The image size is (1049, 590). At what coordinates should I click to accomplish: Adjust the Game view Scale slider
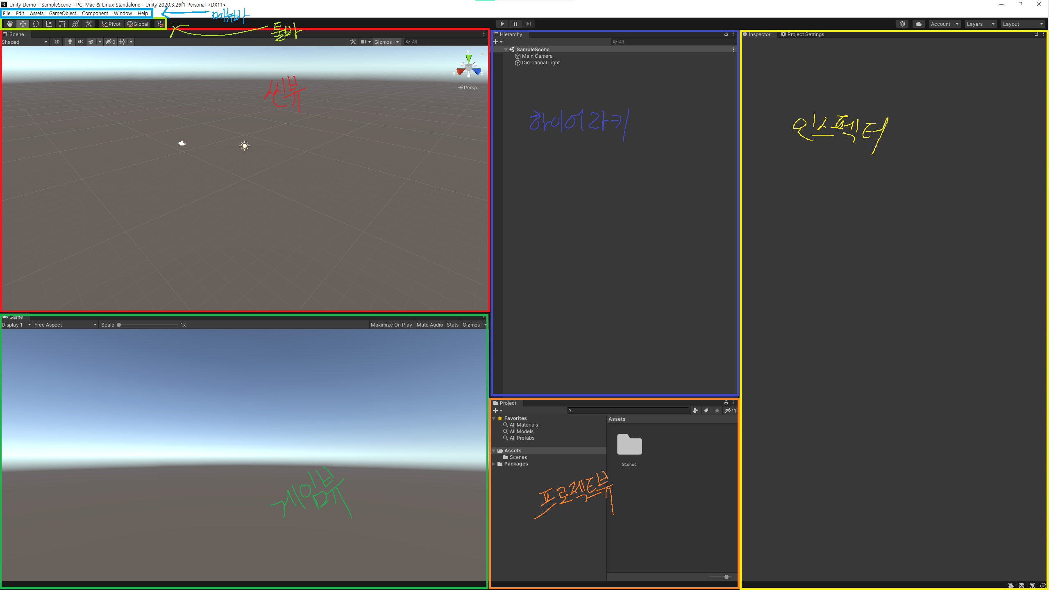(148, 325)
